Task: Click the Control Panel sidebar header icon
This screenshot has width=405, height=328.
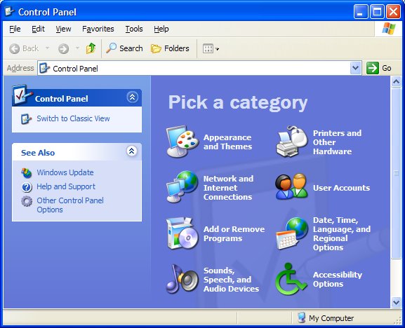Action: coord(22,95)
